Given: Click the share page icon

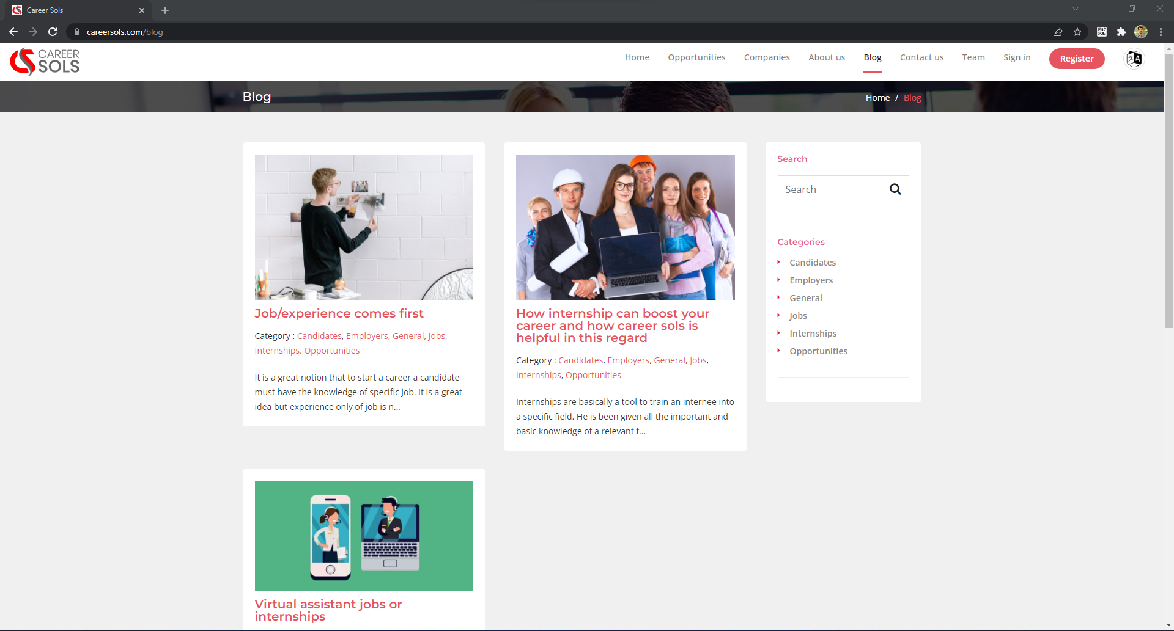Looking at the screenshot, I should click(1058, 32).
